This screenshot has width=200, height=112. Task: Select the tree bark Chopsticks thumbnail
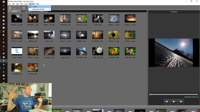click(x=65, y=18)
